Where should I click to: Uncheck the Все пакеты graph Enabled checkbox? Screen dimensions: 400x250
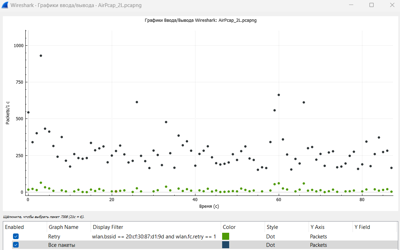coord(15,245)
